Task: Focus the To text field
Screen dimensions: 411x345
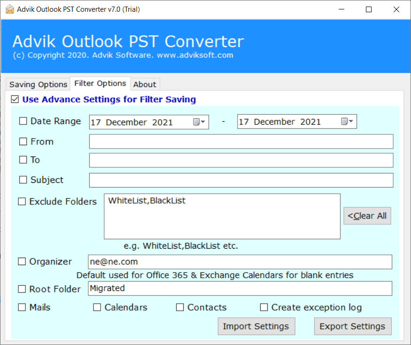Action: (241, 160)
